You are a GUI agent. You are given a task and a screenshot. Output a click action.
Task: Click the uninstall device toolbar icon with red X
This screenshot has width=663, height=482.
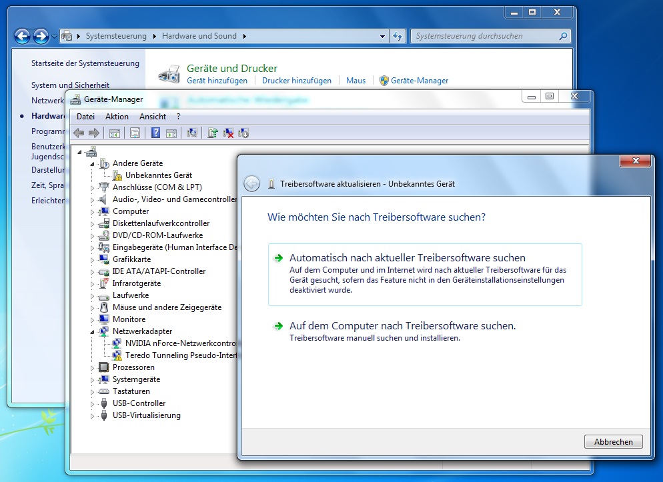(228, 133)
